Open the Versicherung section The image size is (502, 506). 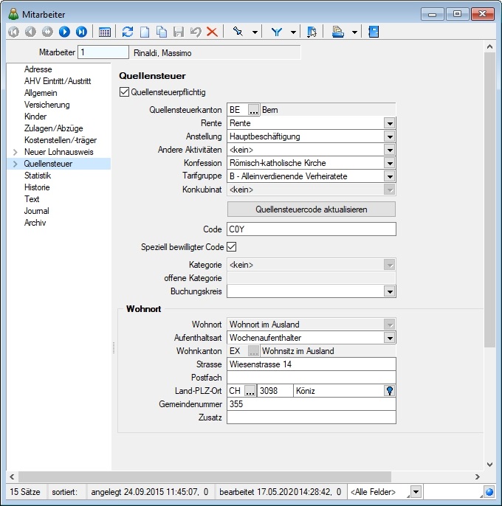tap(47, 105)
